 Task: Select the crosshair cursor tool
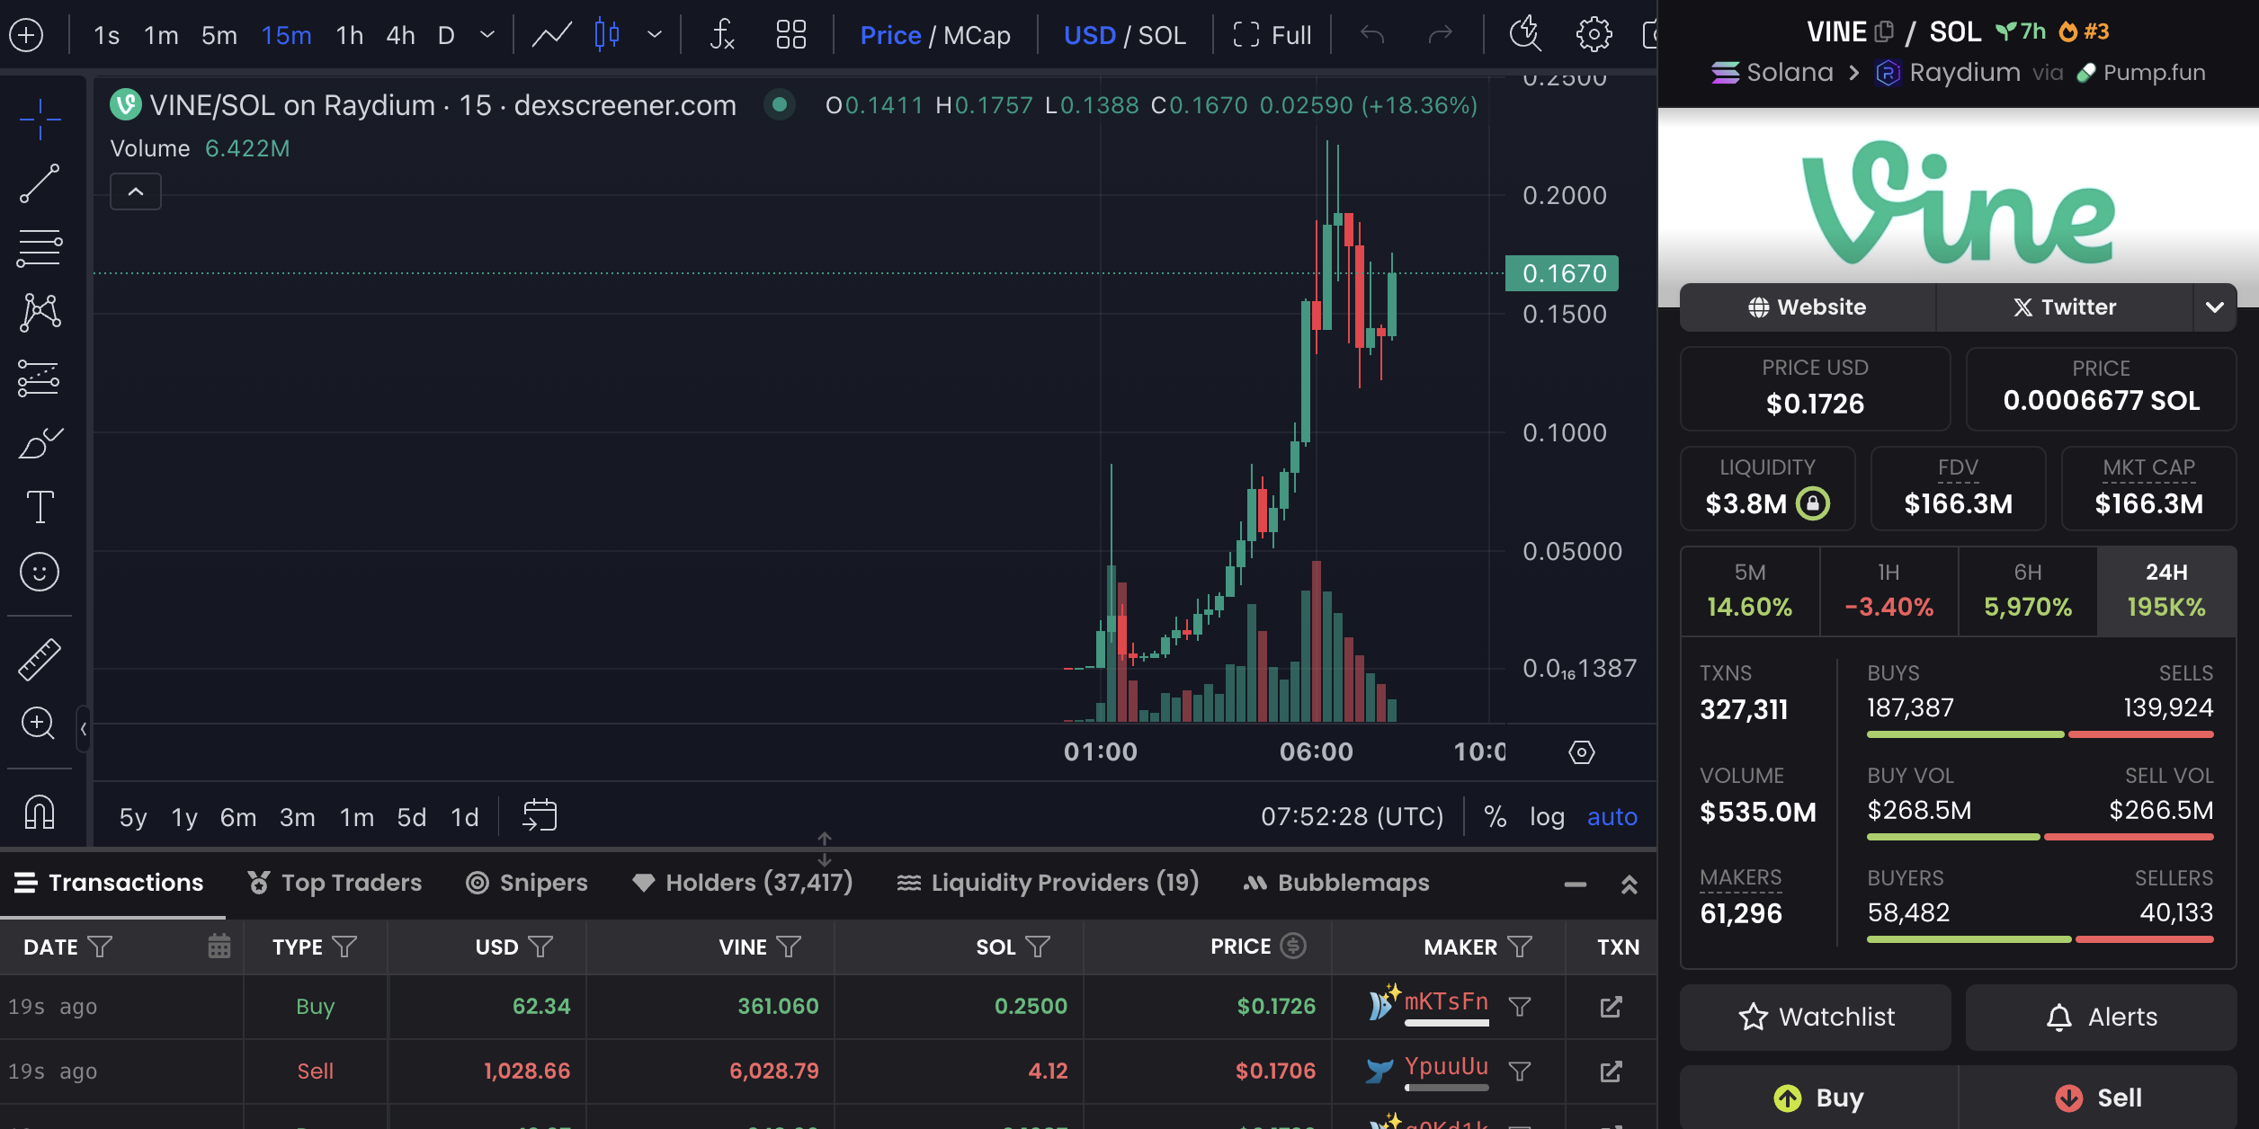[40, 120]
